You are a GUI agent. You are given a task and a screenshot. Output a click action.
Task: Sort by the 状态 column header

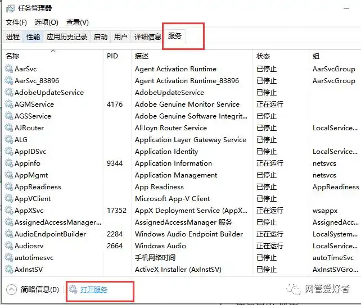[281, 56]
